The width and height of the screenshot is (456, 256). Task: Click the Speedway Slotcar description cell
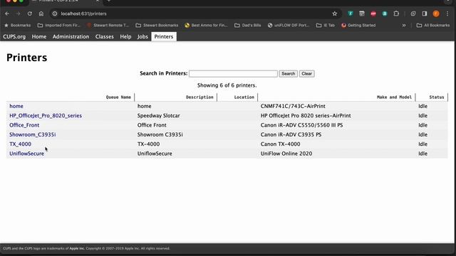(158, 115)
